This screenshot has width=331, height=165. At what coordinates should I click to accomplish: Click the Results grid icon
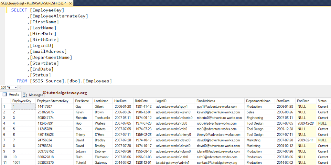tap(5, 94)
